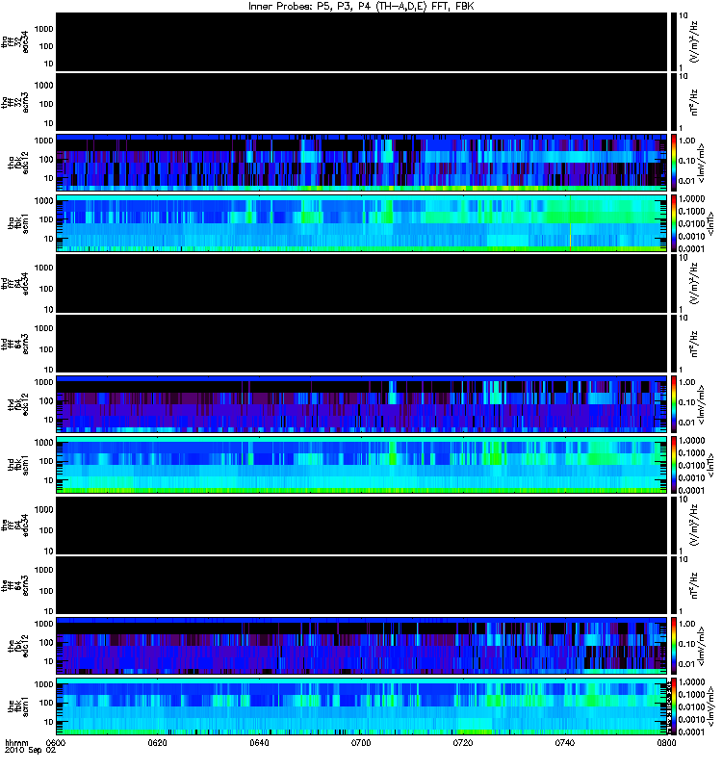Image resolution: width=722 pixels, height=770 pixels.
Task: Click the 'hhmm' axis label
Action: 16,743
